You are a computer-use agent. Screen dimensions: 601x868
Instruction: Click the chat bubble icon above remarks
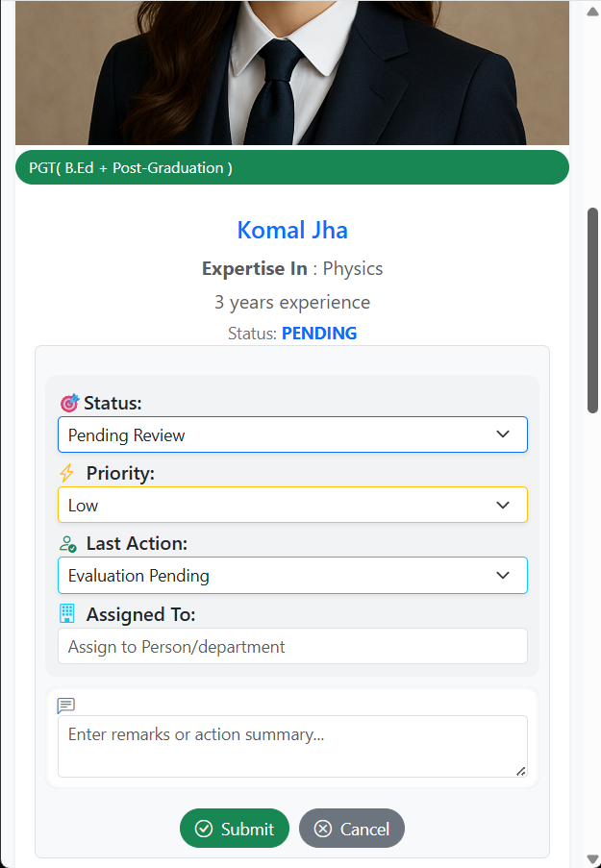click(66, 706)
